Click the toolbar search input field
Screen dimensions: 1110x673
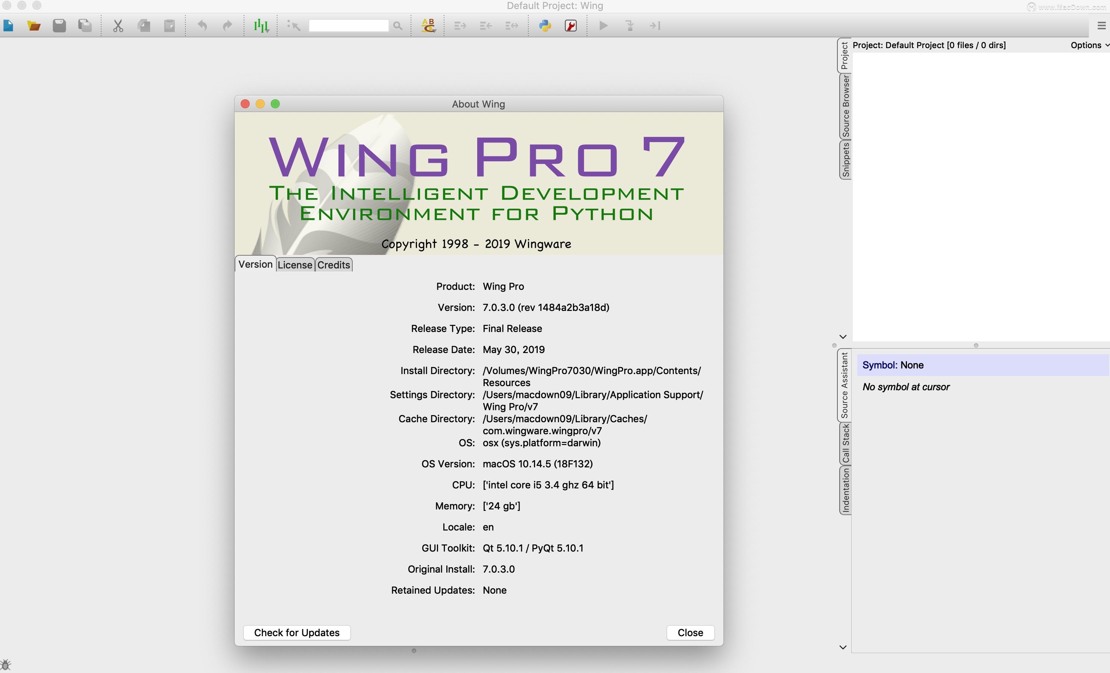coord(348,26)
